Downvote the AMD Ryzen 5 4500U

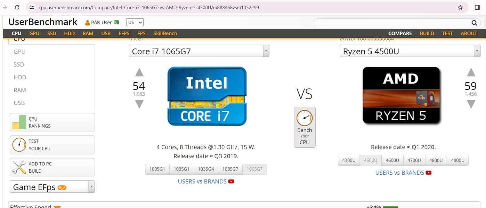click(471, 104)
